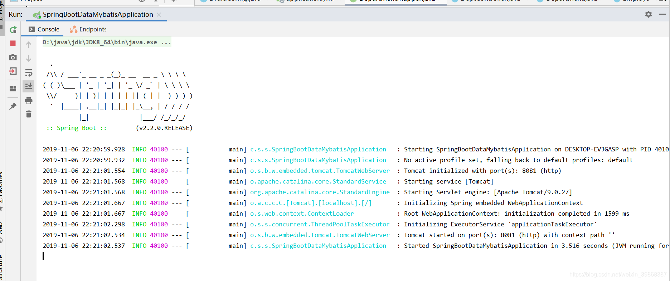
Task: Click the ':: Spring Boot ::' banner text
Action: pyautogui.click(x=76, y=128)
